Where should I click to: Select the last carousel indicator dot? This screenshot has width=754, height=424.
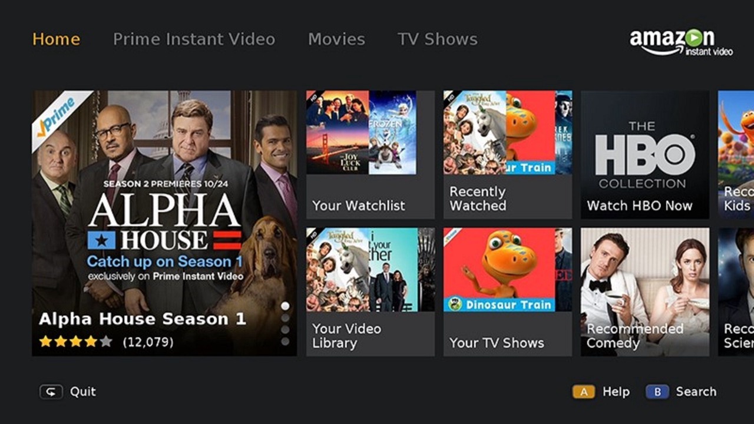[x=285, y=341]
